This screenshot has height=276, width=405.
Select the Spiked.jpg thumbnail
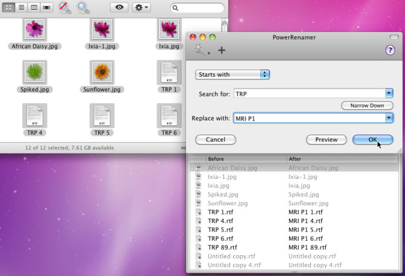point(34,73)
